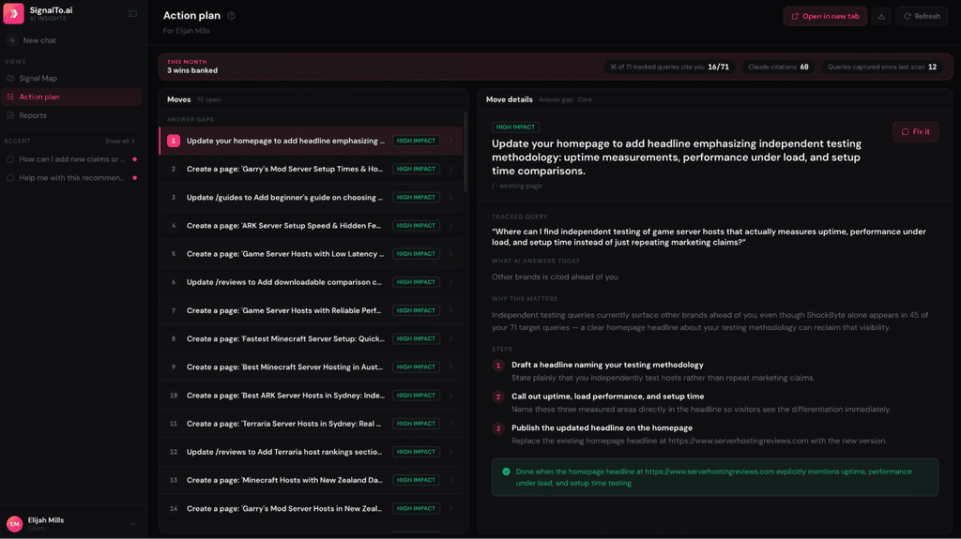Image resolution: width=961 pixels, height=539 pixels.
Task: Expand chevron on move 1 row
Action: 451,141
